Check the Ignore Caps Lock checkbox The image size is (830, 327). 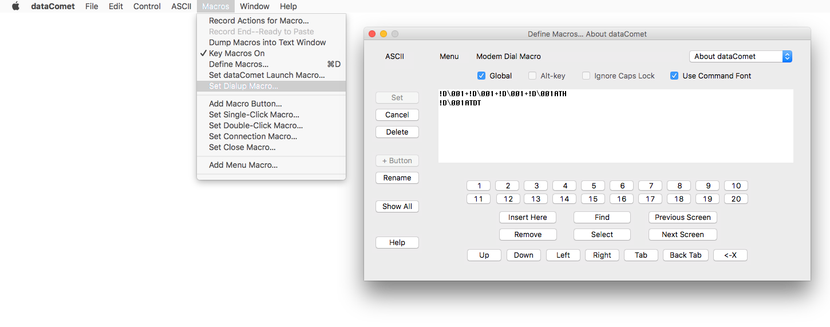coord(586,76)
